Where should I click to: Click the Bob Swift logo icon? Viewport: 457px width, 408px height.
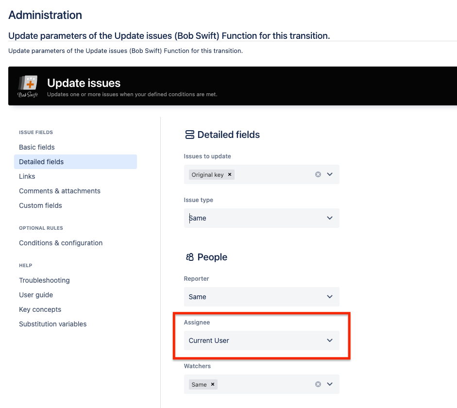click(x=28, y=86)
